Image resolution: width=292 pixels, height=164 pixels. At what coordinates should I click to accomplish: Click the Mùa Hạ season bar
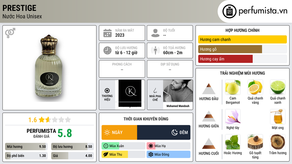(x=169, y=146)
